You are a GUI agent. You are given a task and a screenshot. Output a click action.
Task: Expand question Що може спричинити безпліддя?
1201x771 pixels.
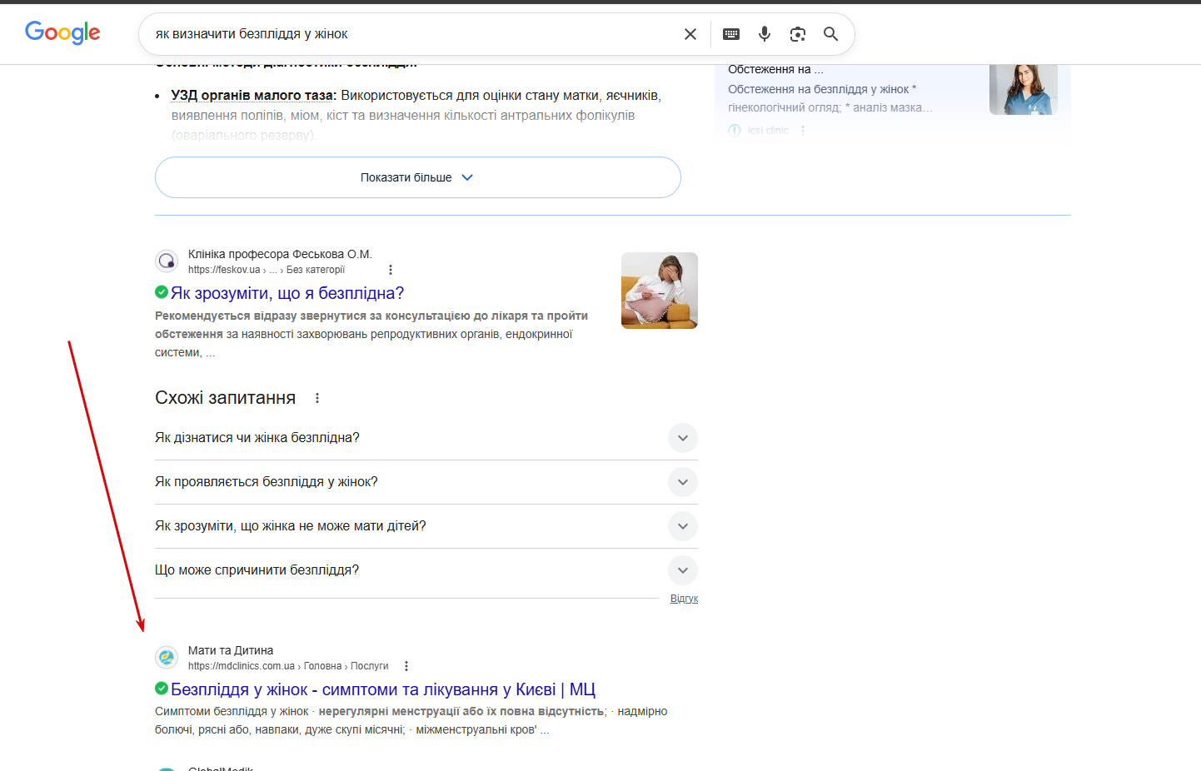pos(426,570)
